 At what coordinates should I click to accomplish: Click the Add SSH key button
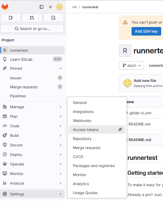click(x=146, y=31)
